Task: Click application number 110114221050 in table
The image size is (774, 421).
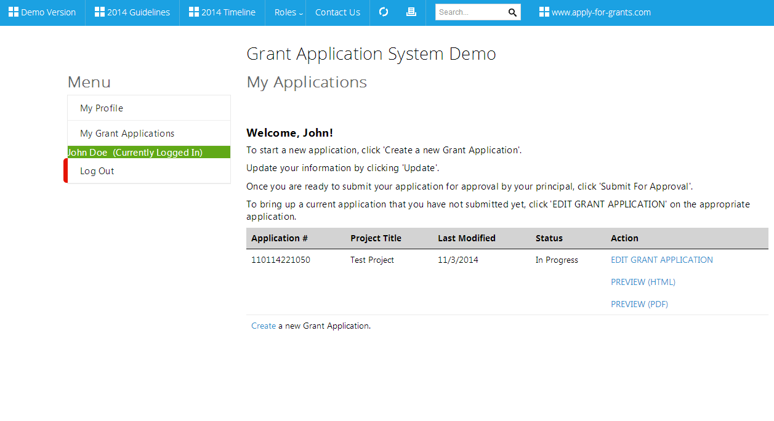Action: click(x=281, y=260)
